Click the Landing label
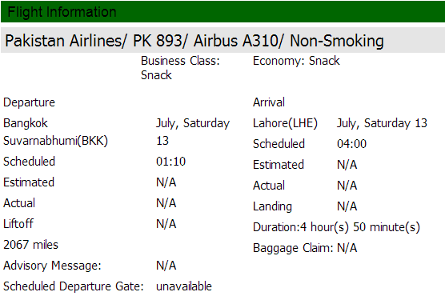The width and height of the screenshot is (445, 296). click(272, 206)
